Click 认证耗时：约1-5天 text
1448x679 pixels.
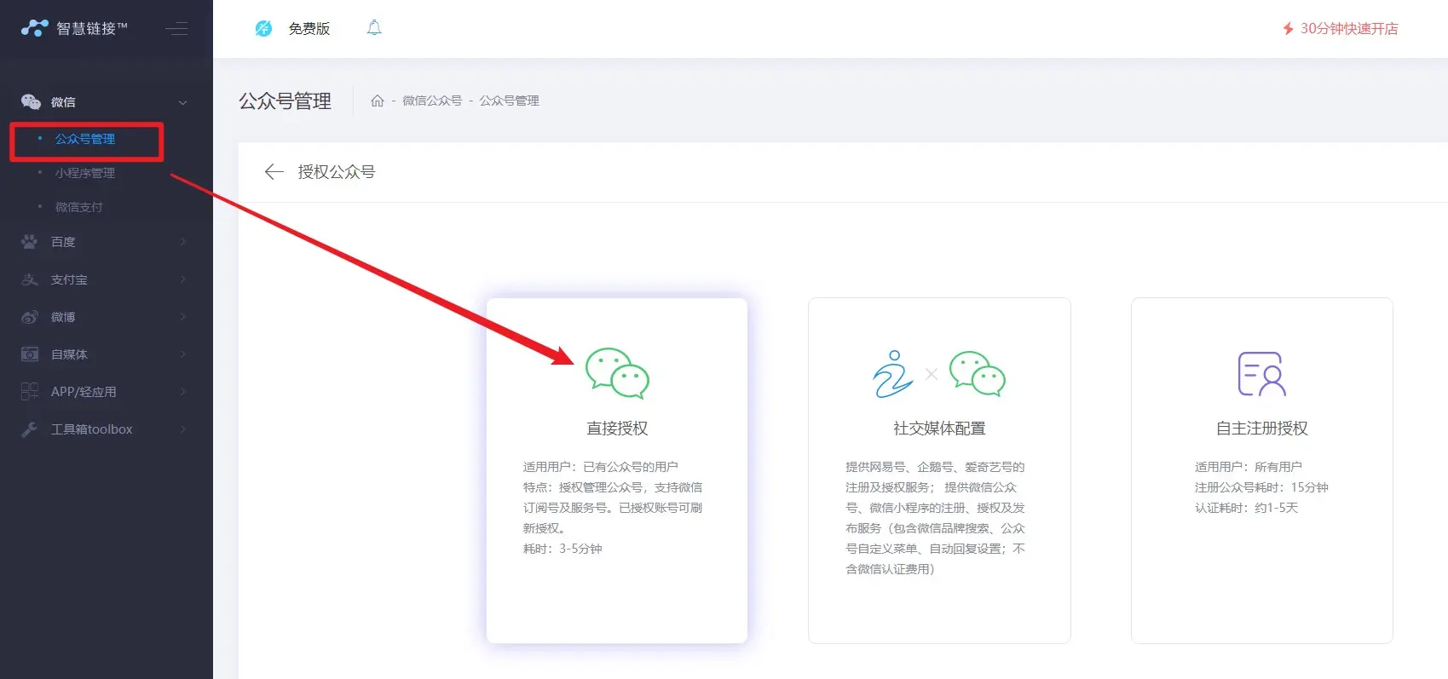tap(1246, 508)
